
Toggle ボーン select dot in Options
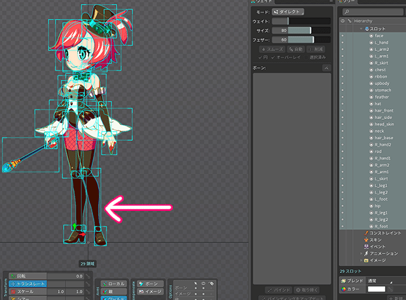click(x=196, y=288)
